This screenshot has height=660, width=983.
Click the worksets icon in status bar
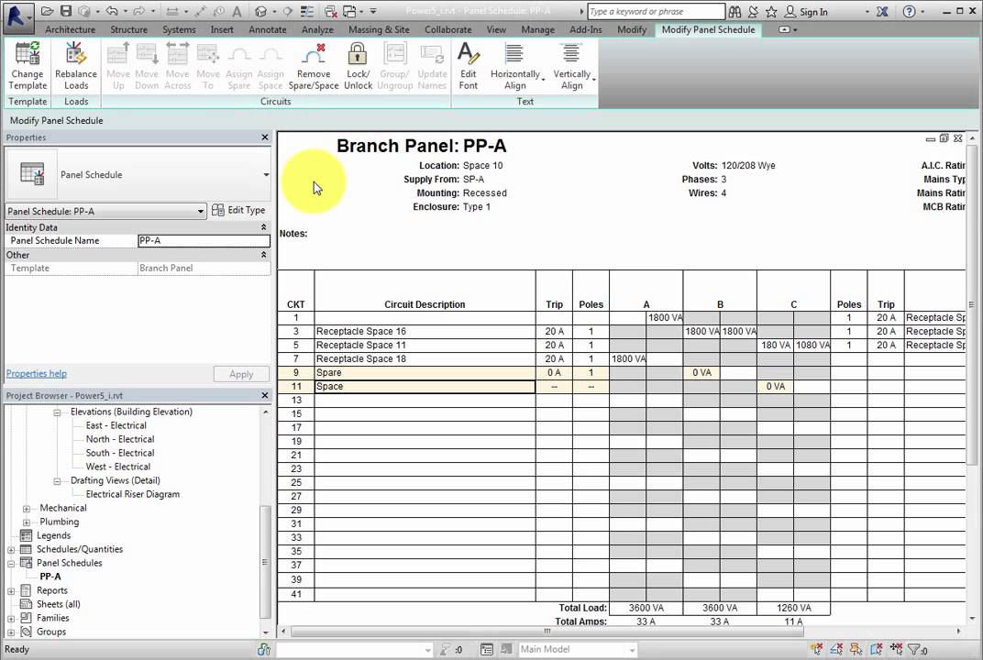click(264, 649)
